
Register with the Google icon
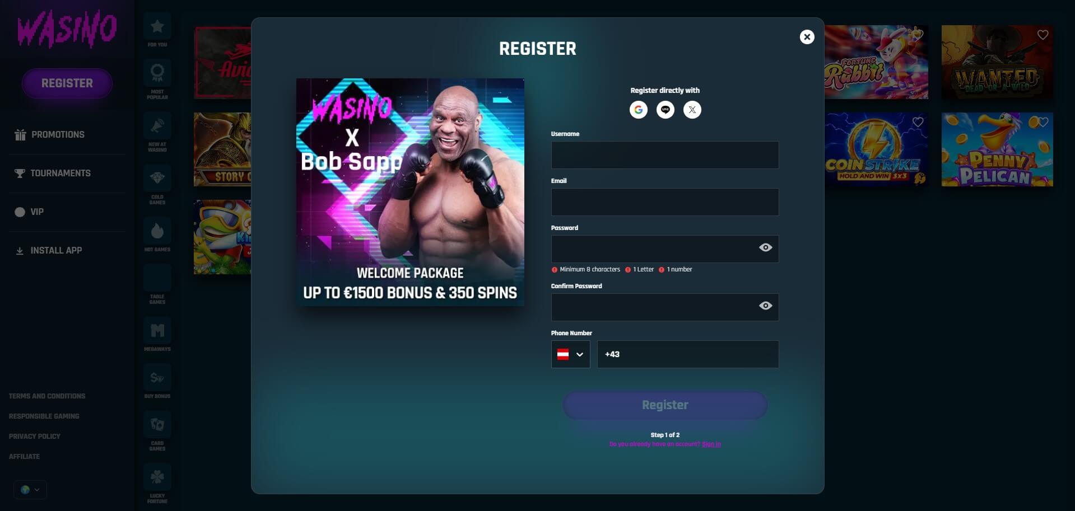pyautogui.click(x=638, y=110)
